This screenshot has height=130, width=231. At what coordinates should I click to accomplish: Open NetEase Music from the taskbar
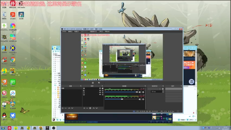(x=9, y=128)
